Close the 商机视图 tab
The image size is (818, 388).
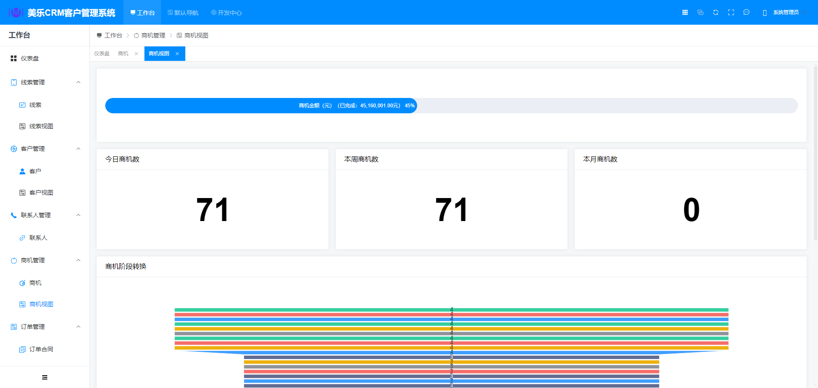coord(177,54)
